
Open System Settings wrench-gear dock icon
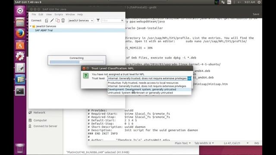point(20,56)
